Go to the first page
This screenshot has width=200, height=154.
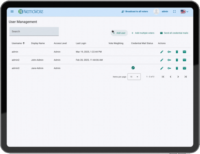tap(163, 77)
